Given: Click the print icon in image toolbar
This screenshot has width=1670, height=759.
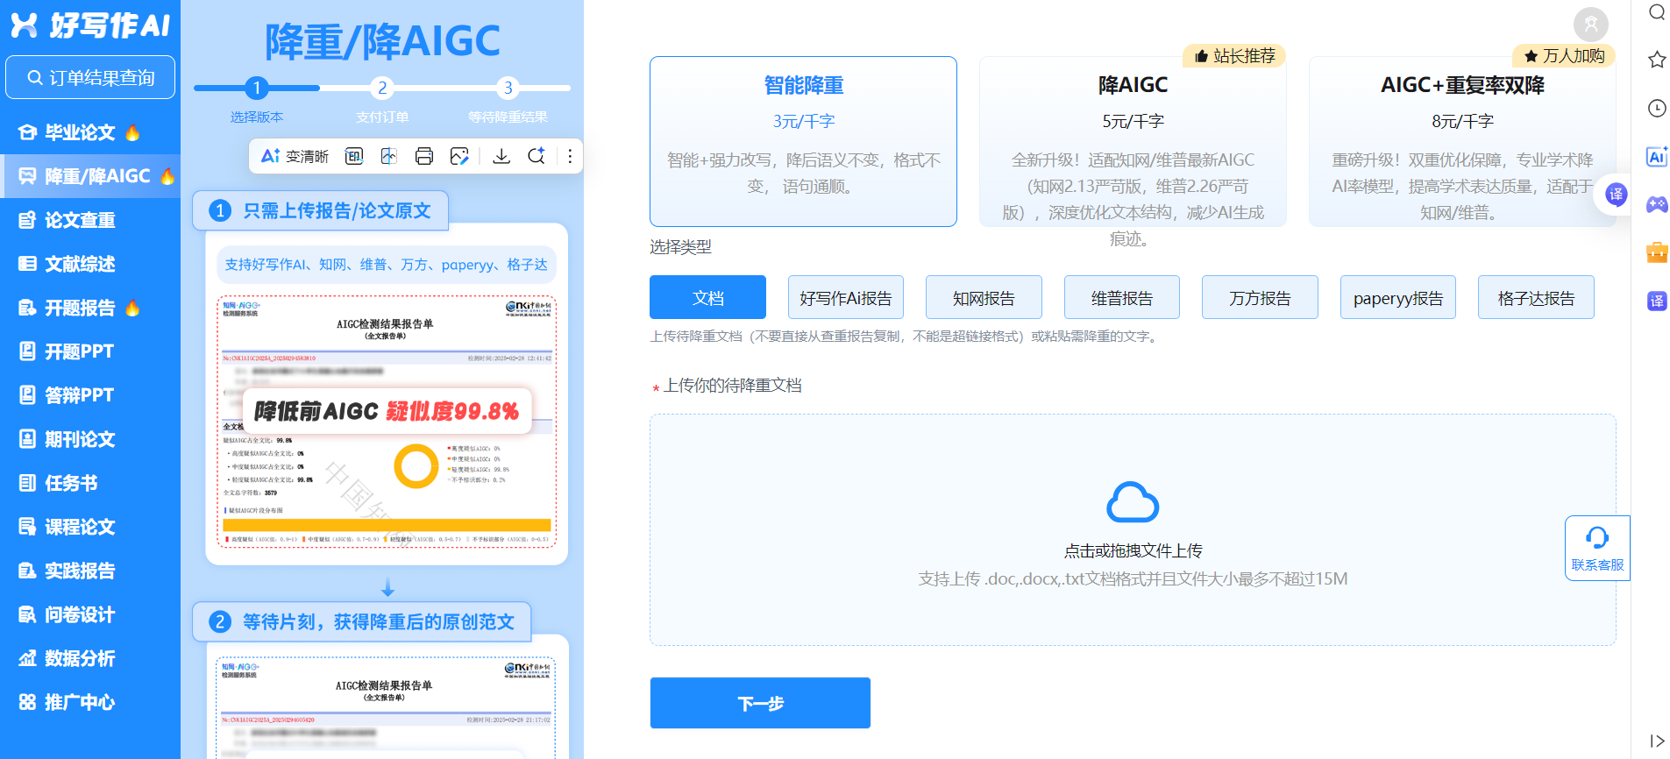Looking at the screenshot, I should click(424, 156).
